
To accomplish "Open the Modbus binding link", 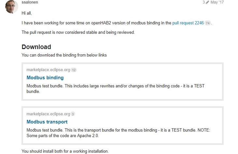I will [45, 78].
